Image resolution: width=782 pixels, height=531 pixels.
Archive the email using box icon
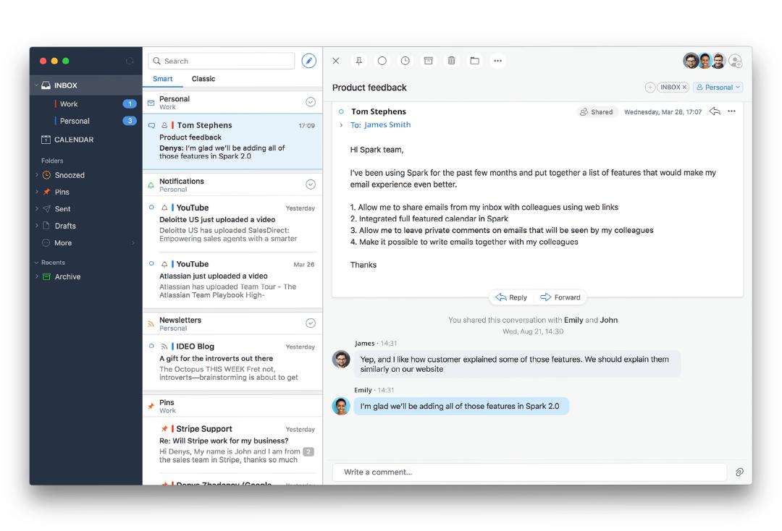tap(429, 61)
